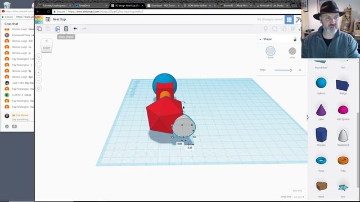Add a Torus shape

point(321,160)
